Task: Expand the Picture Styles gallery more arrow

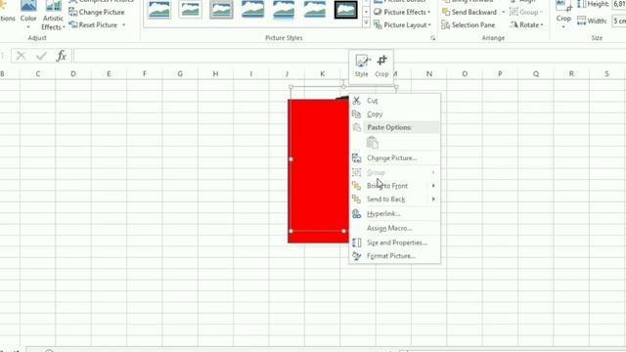Action: point(366,23)
